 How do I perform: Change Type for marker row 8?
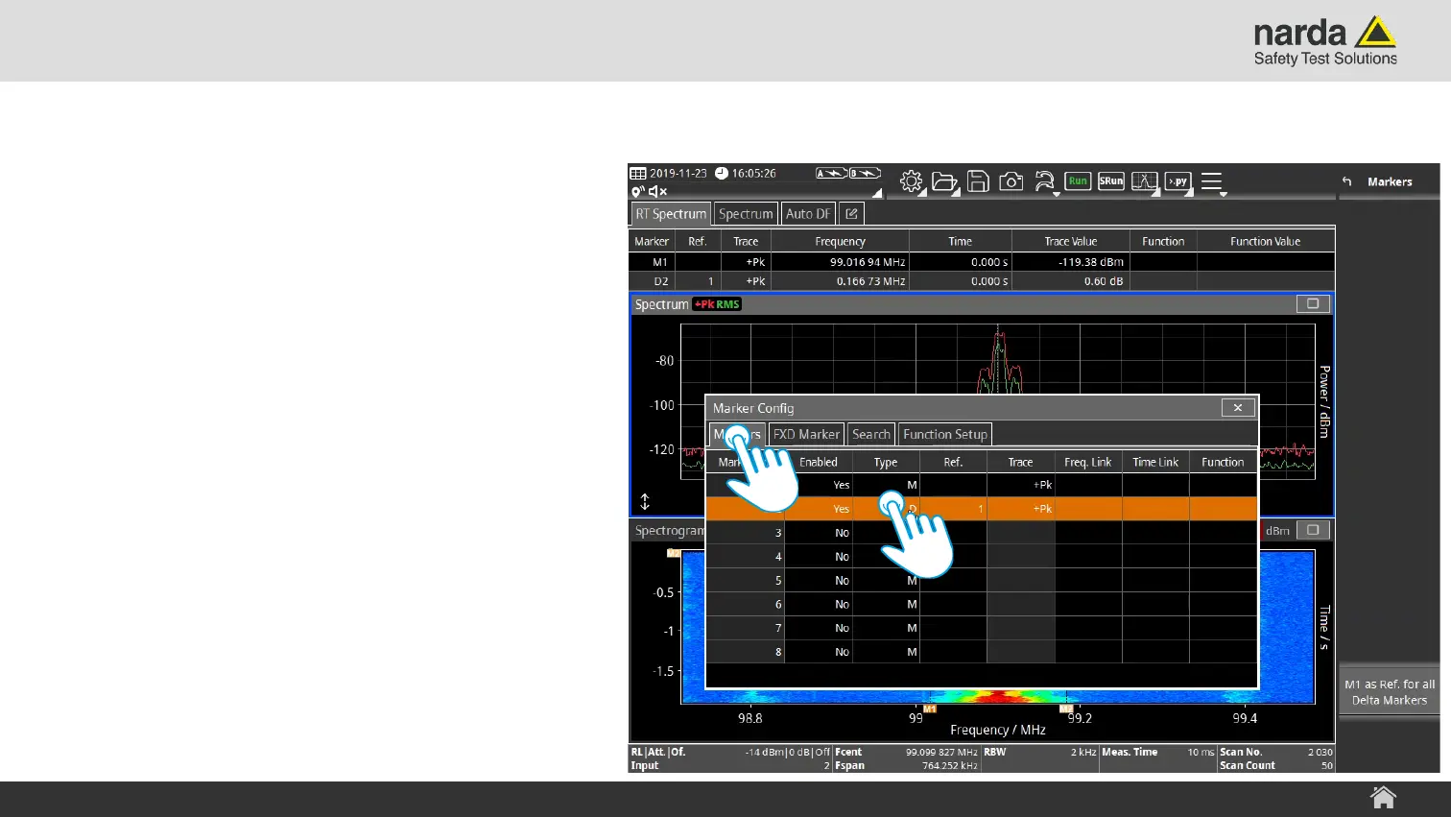[x=886, y=652]
